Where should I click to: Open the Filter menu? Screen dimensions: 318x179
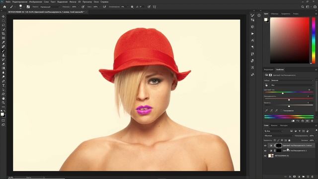click(x=73, y=2)
